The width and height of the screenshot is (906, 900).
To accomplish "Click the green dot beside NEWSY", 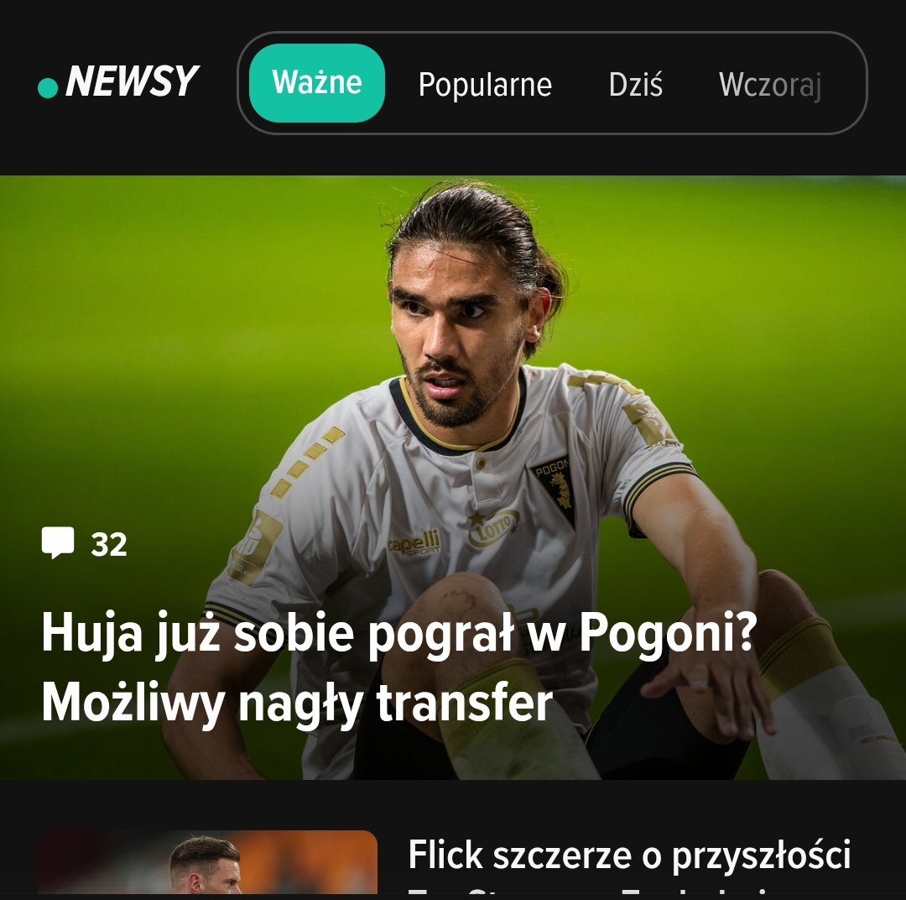I will [48, 88].
